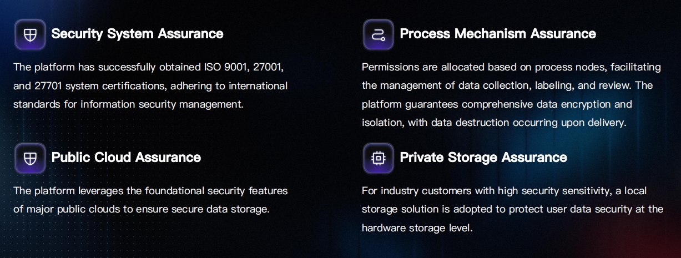Open the Process Mechanism Assurance heading

point(497,34)
